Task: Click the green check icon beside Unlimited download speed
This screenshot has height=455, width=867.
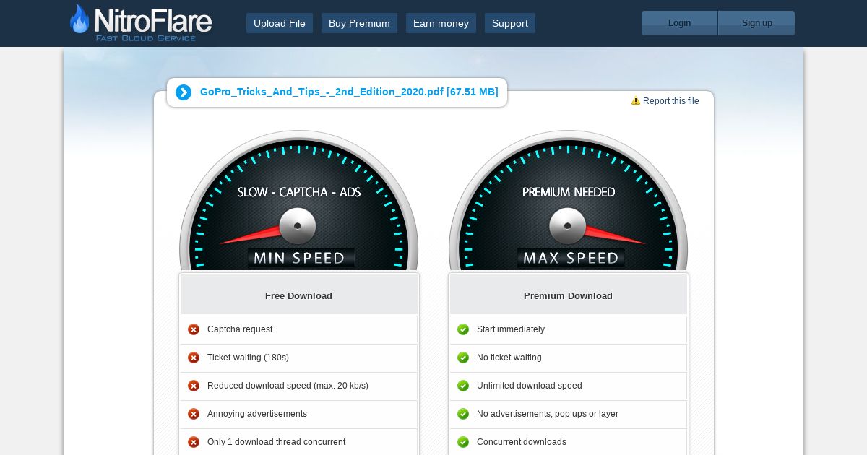Action: [x=463, y=386]
